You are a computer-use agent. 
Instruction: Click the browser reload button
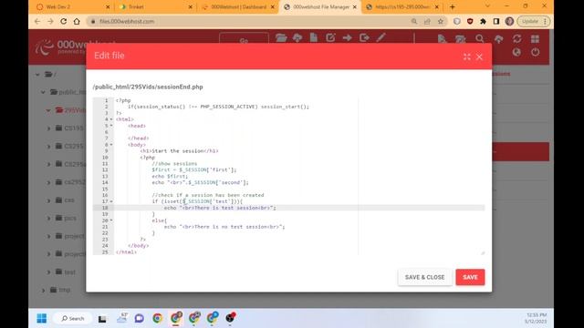coord(63,21)
